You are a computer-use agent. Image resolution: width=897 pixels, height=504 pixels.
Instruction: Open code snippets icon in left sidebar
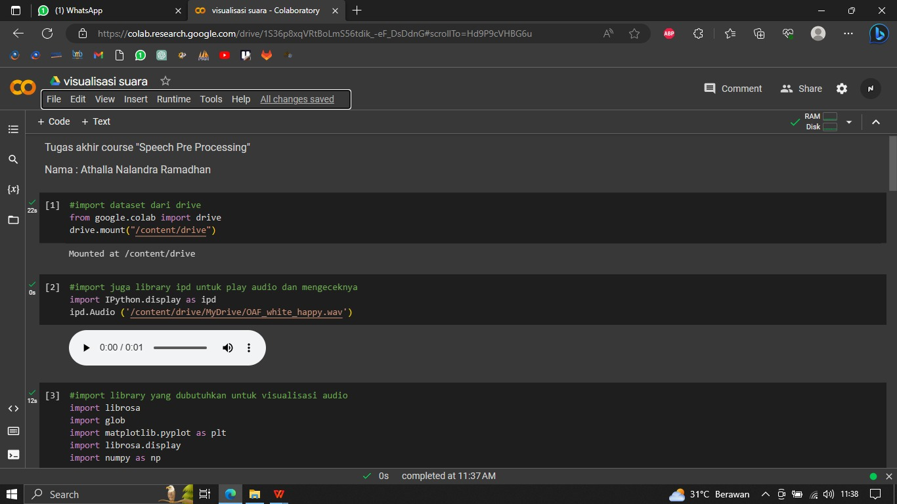(13, 408)
